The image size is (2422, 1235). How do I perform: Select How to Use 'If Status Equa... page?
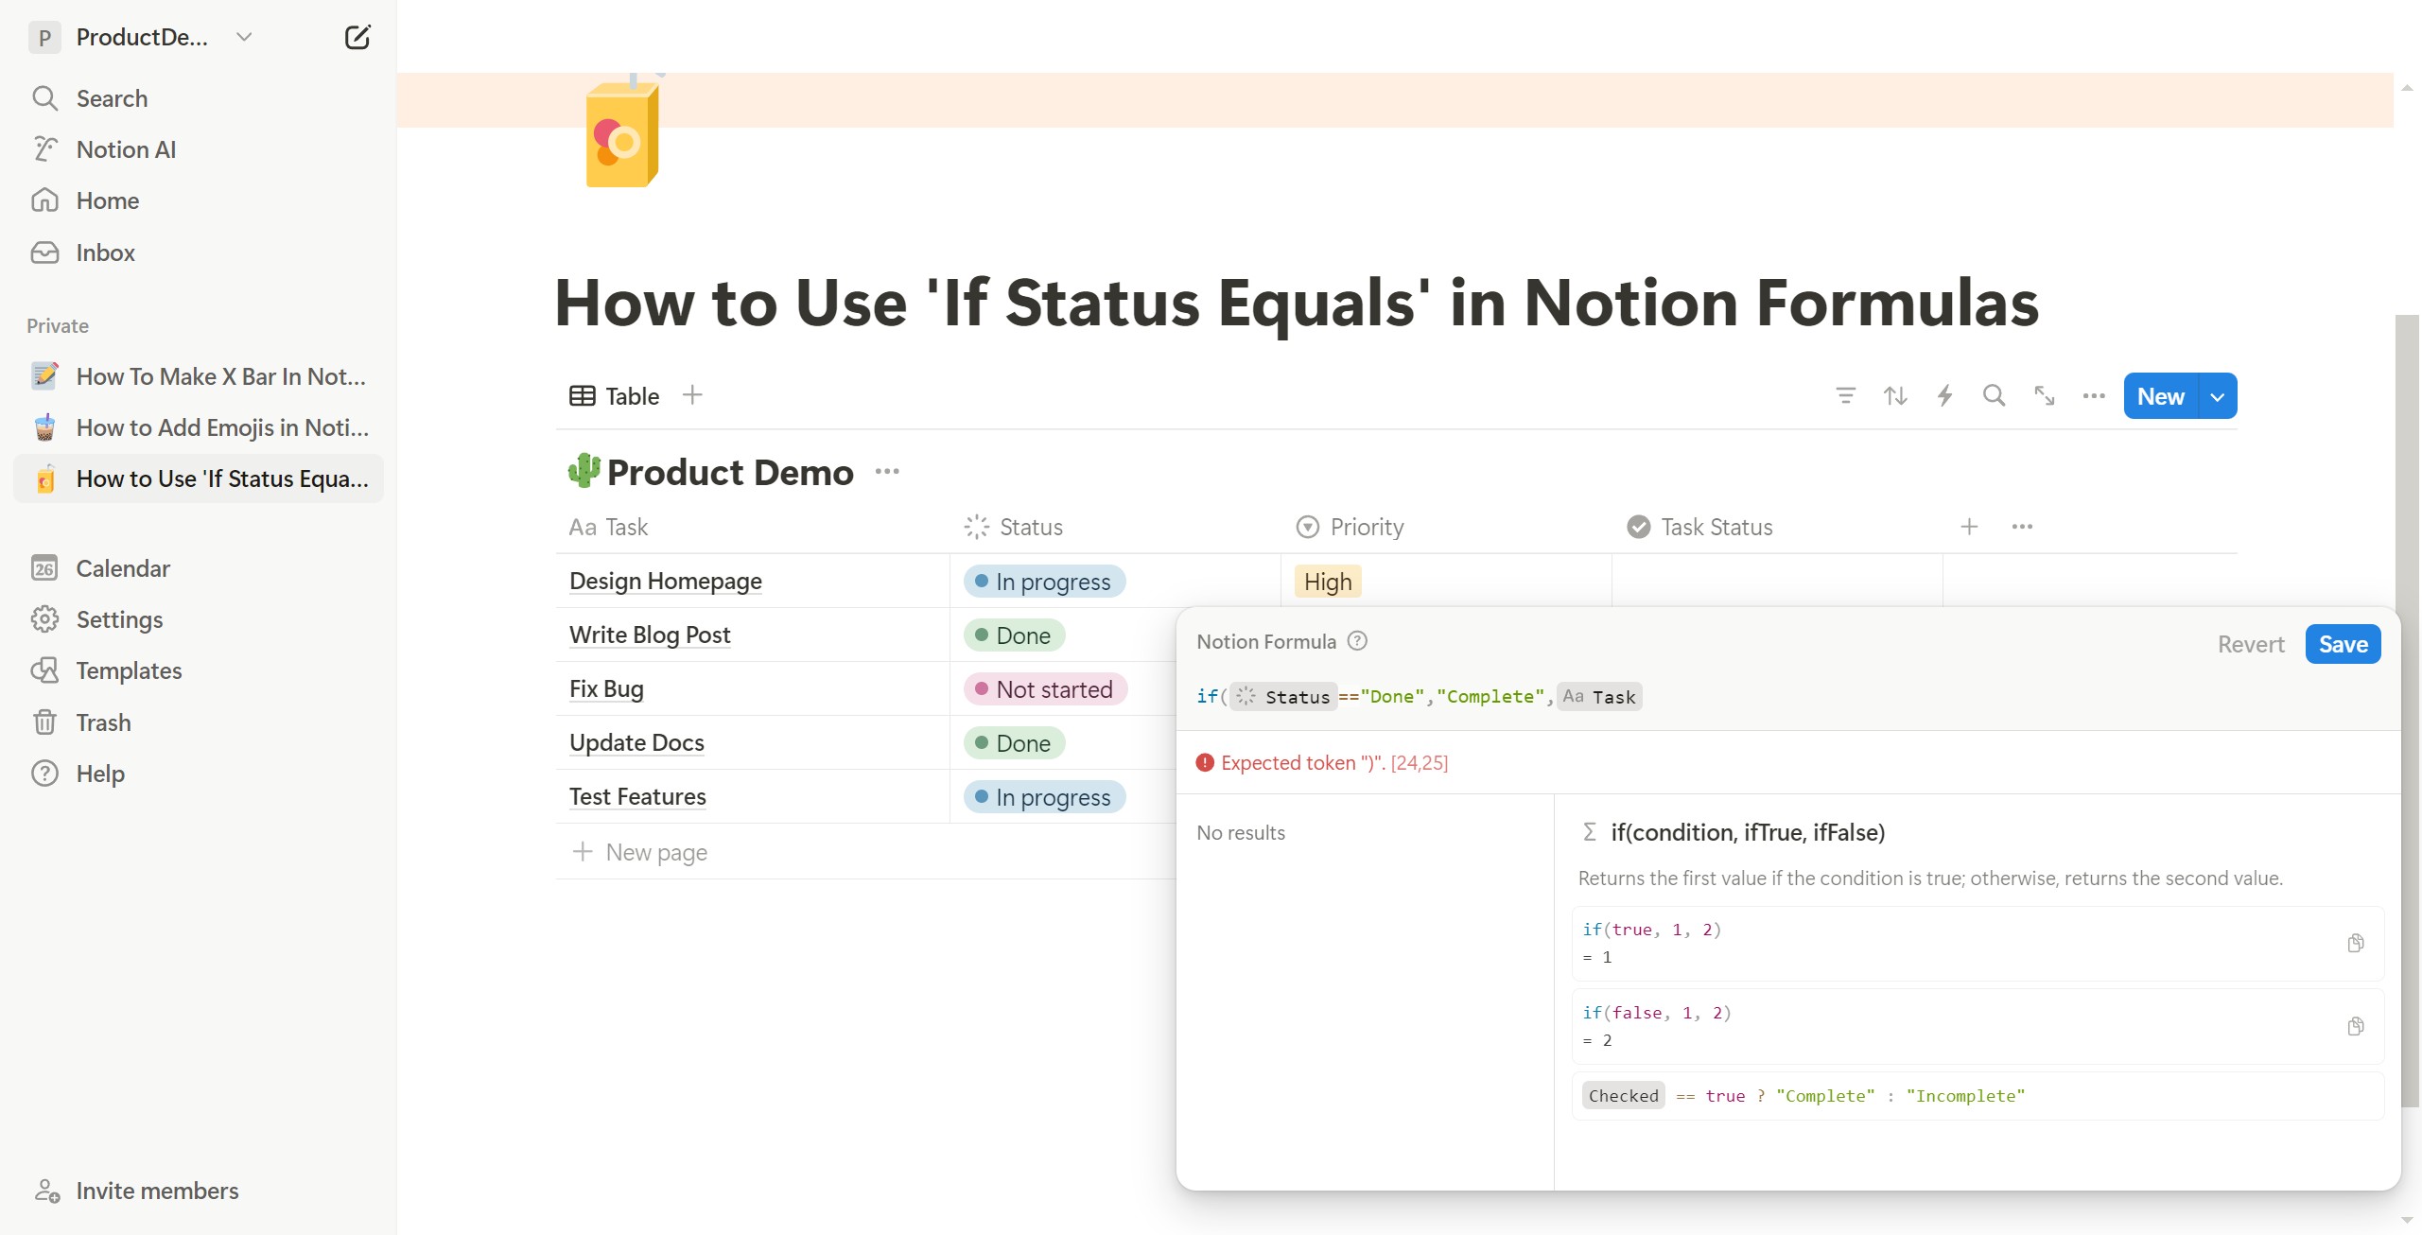pos(199,478)
